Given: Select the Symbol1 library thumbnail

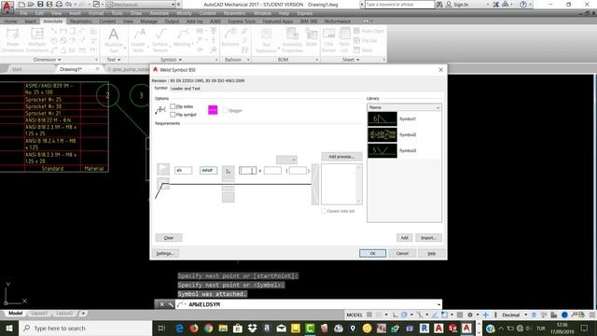Looking at the screenshot, I should (382, 119).
